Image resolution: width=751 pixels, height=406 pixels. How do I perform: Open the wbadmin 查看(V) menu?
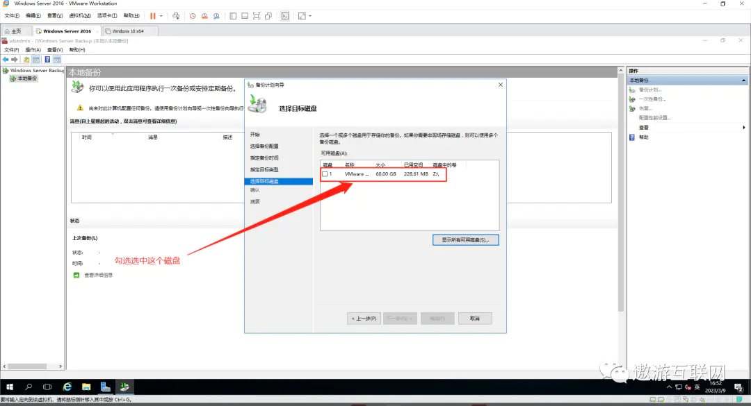pyautogui.click(x=55, y=50)
